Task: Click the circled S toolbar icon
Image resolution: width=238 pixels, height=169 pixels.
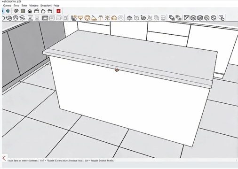Action: click(x=214, y=18)
